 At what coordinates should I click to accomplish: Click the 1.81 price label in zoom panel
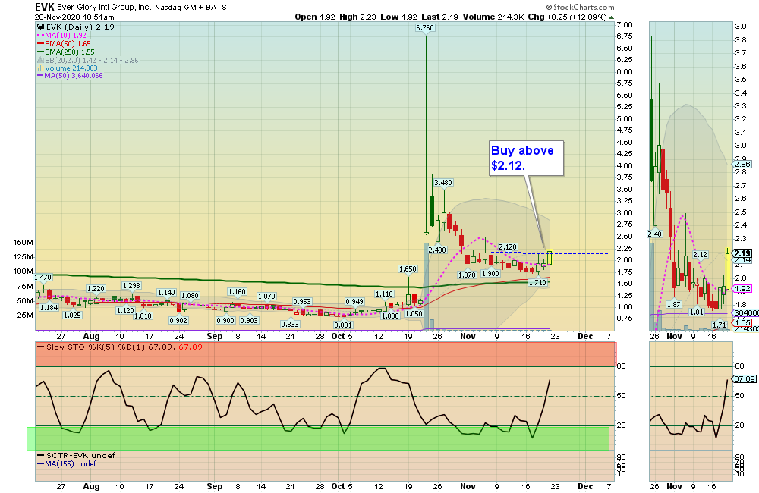pyautogui.click(x=697, y=312)
